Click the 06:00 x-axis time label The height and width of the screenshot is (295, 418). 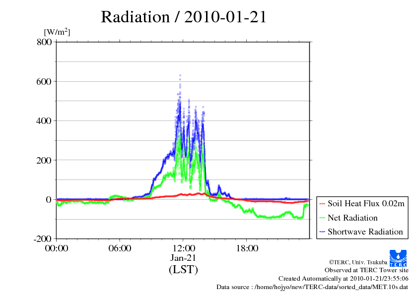point(120,248)
